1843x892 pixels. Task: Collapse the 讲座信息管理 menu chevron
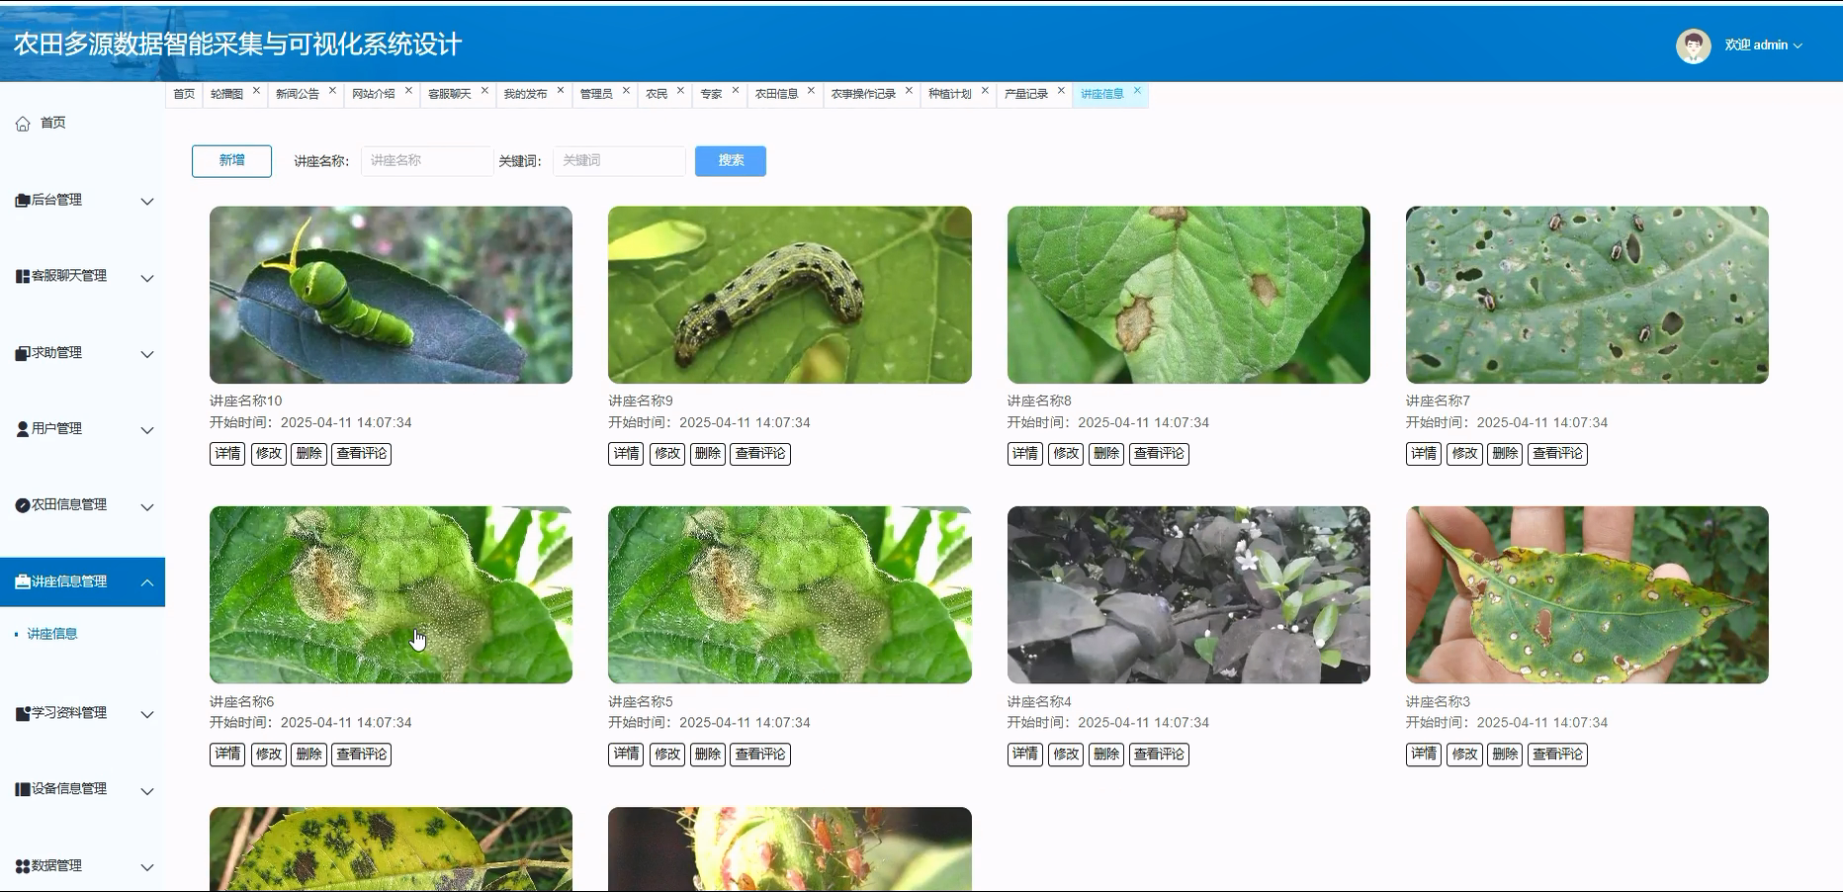(x=147, y=582)
